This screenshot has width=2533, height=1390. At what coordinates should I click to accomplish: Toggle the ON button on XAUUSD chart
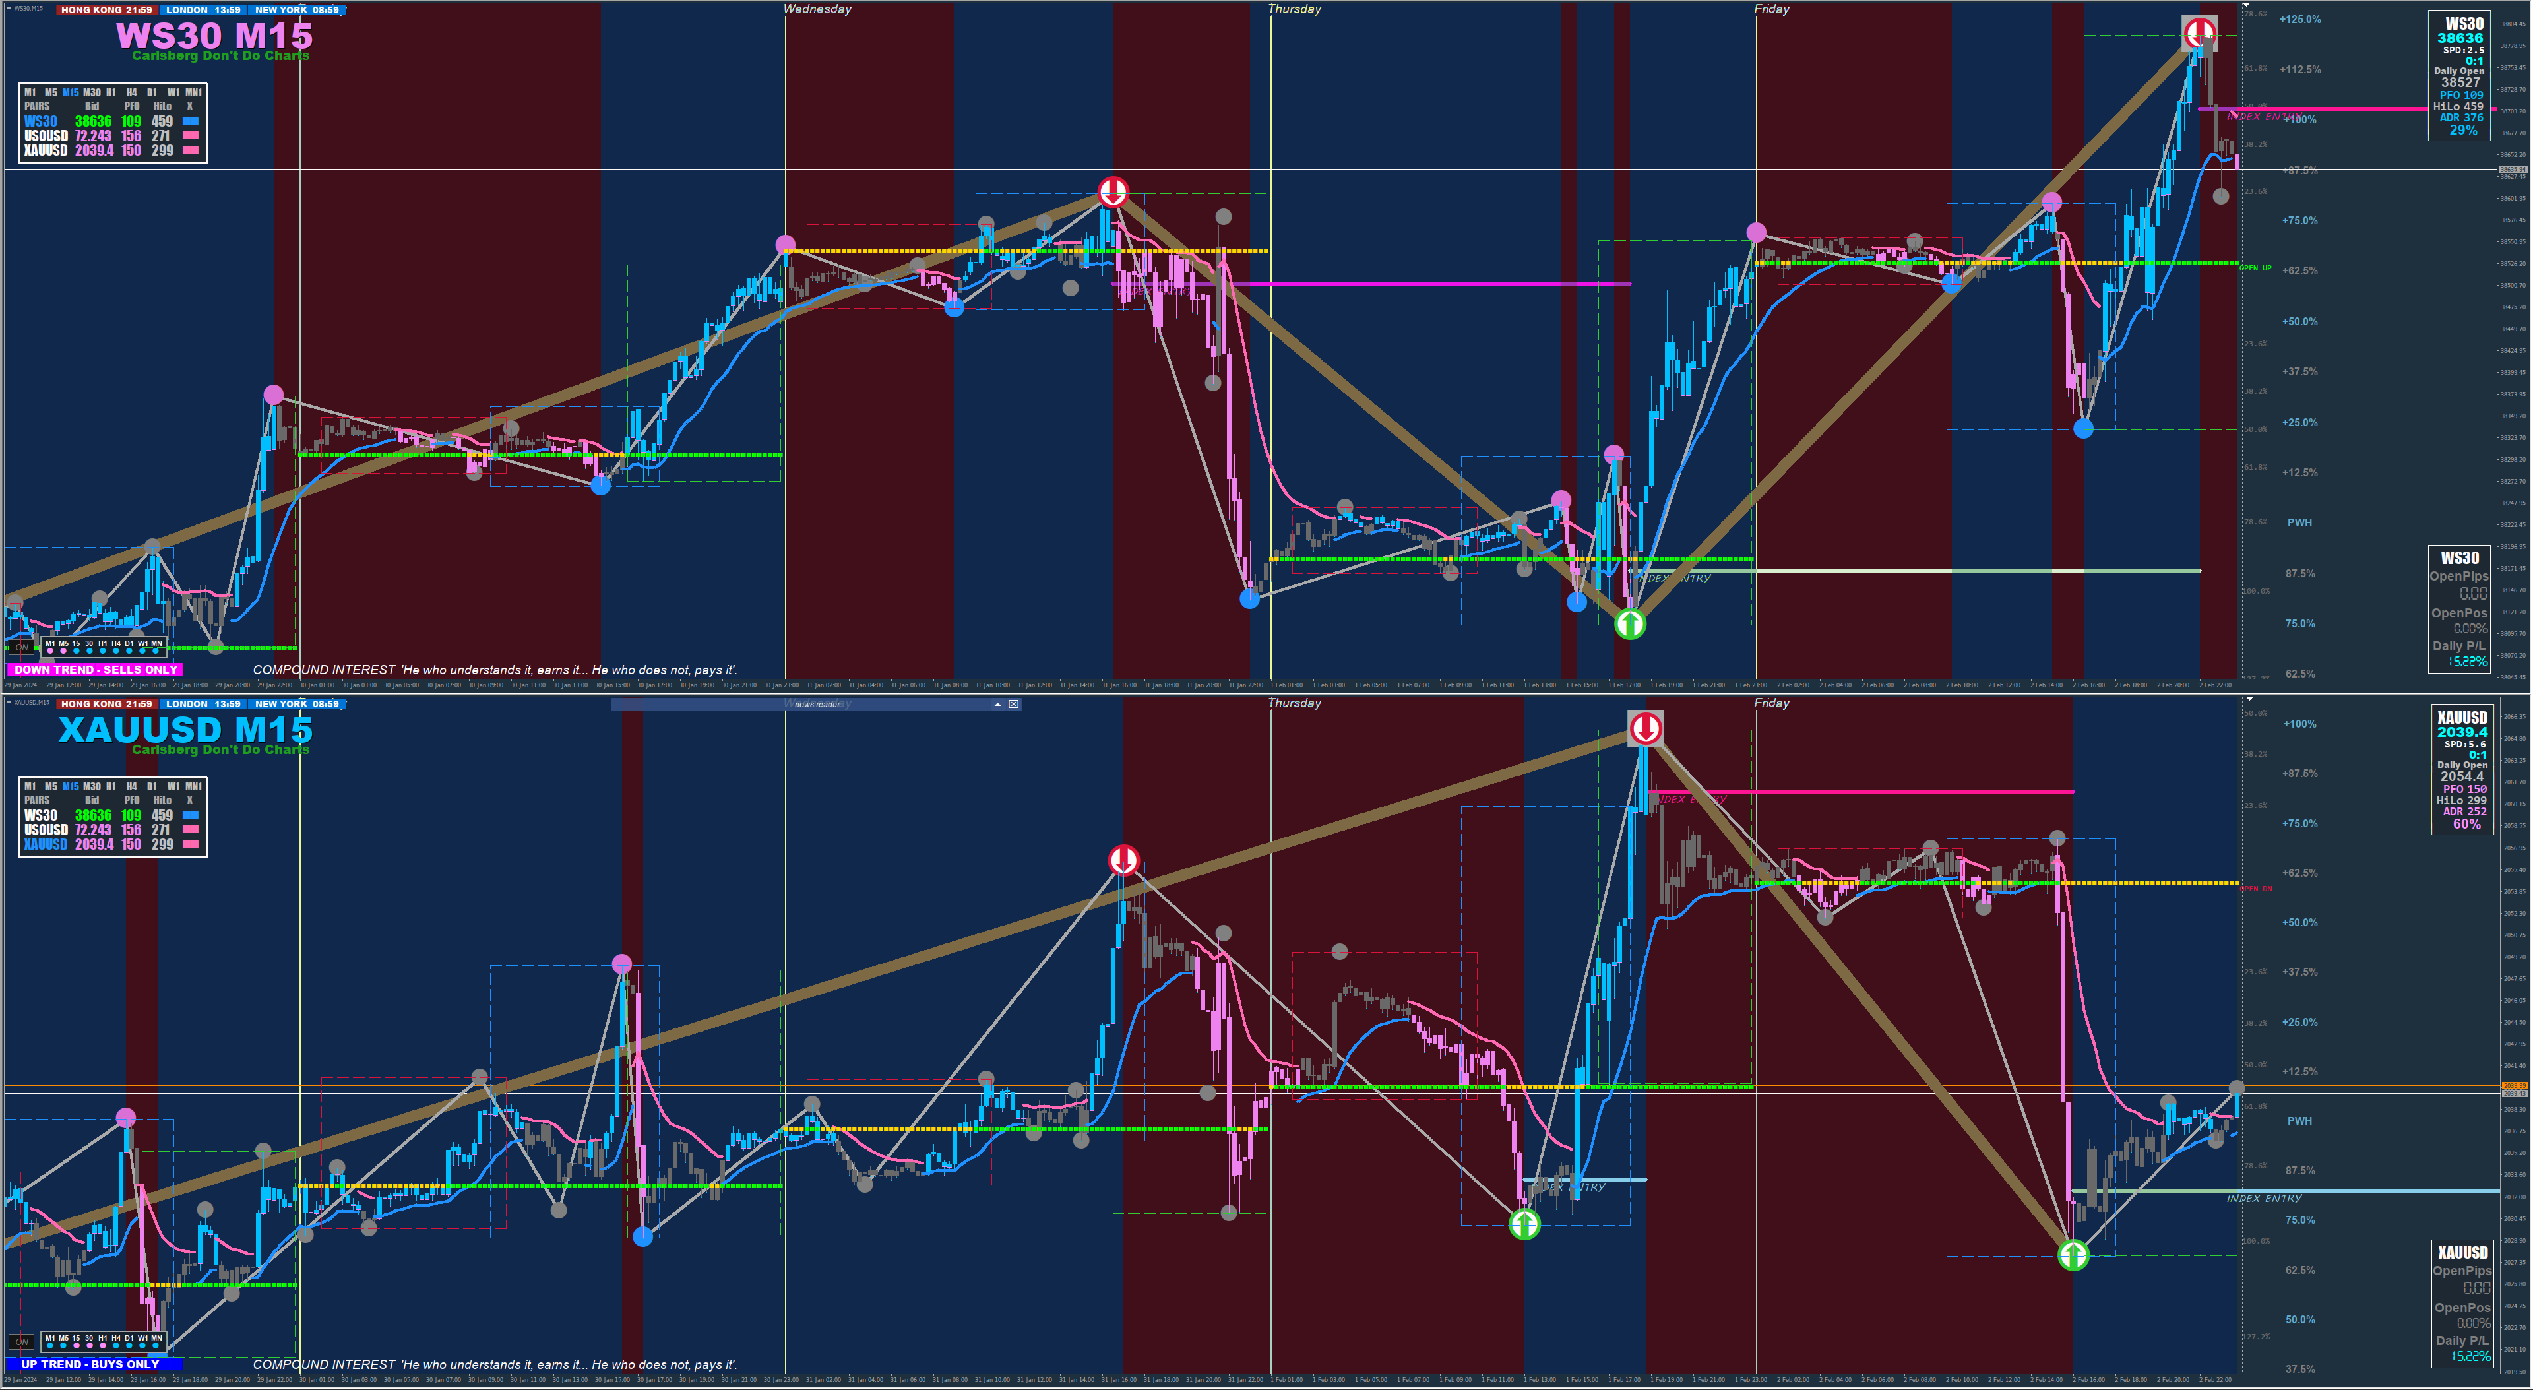(22, 1342)
